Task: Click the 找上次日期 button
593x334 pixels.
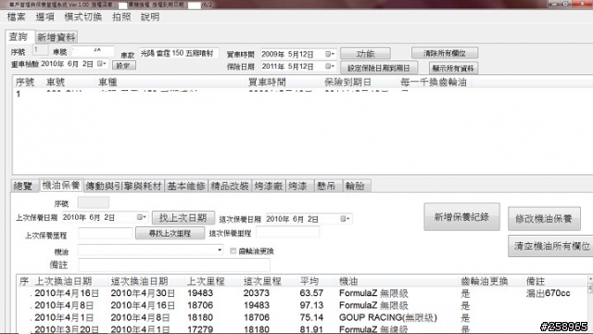Action: tap(183, 218)
